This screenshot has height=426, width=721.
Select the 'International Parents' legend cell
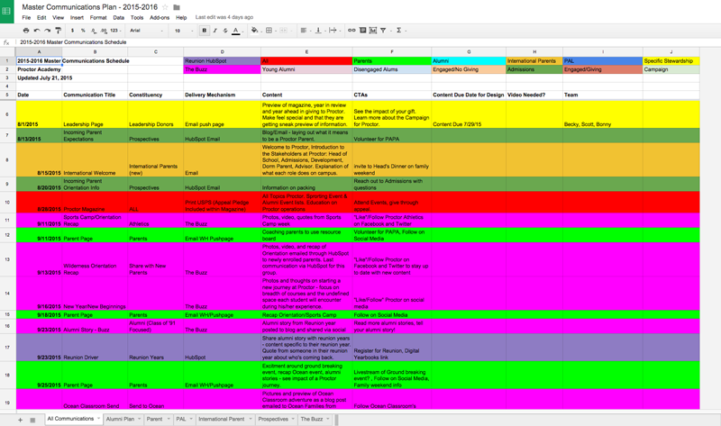pyautogui.click(x=534, y=60)
